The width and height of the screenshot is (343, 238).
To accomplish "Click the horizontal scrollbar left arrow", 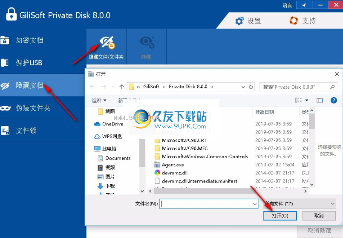I will [x=150, y=191].
